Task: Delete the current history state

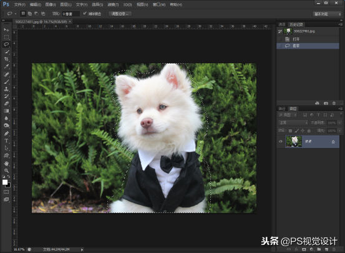Action: click(334, 103)
